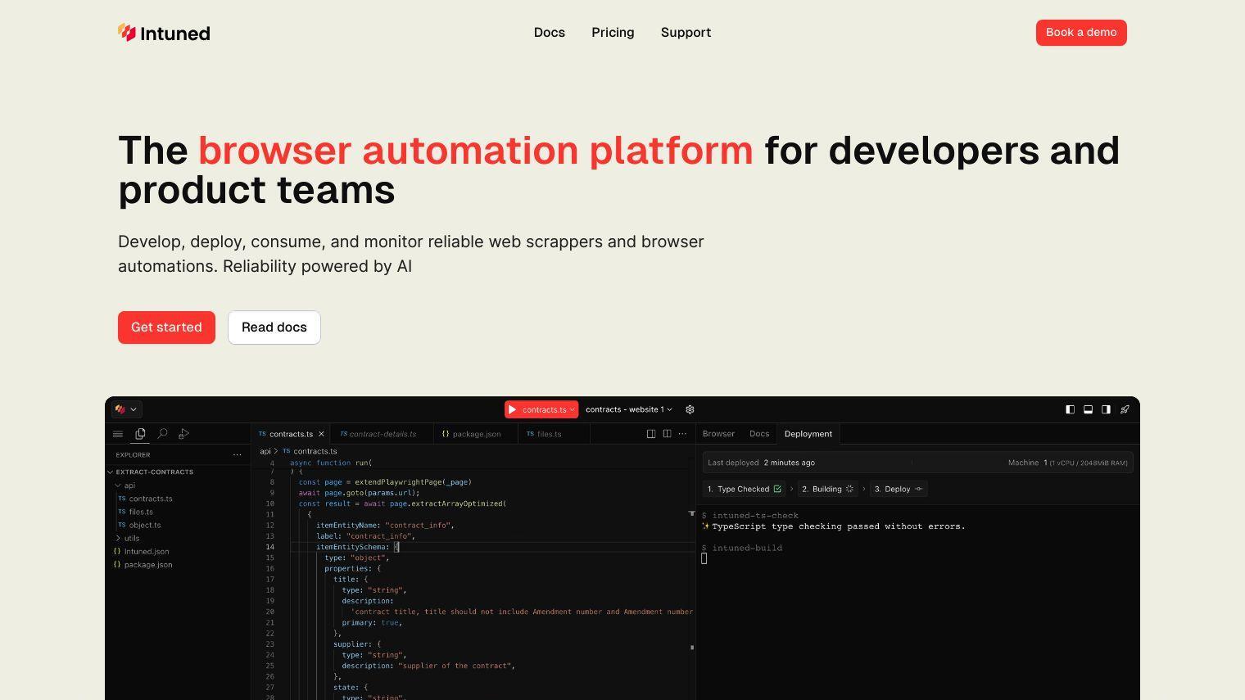
Task: Open the Pricing navigation link
Action: pos(613,33)
